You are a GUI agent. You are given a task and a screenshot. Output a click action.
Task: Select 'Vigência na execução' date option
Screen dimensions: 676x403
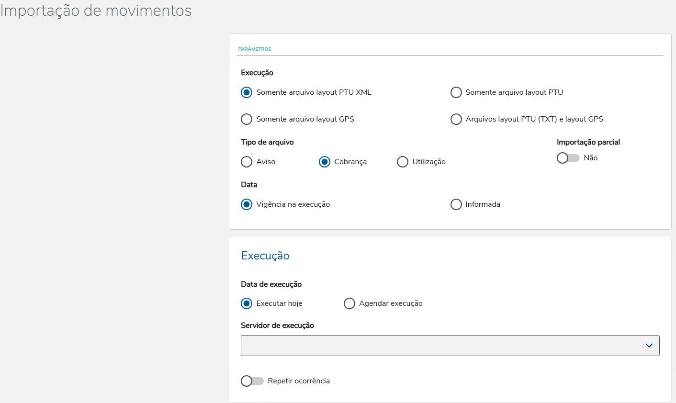[x=247, y=204]
